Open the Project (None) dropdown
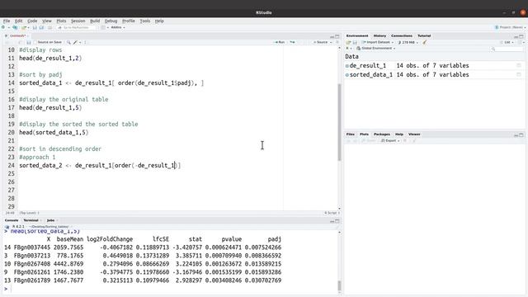 [510, 27]
